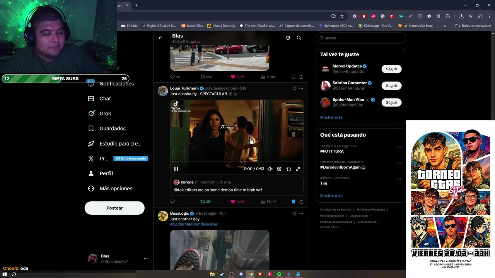The image size is (495, 278).
Task: Open Spotify from taskbar
Action: point(279,274)
